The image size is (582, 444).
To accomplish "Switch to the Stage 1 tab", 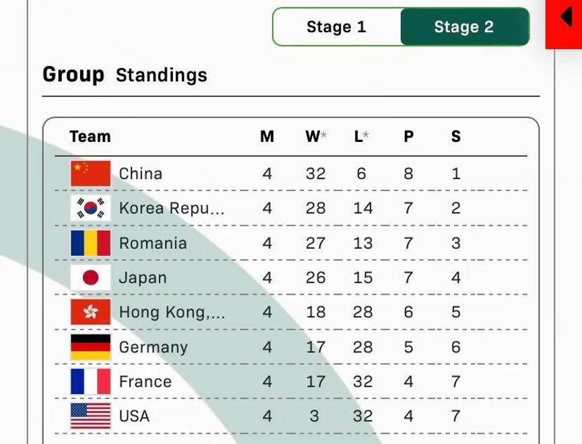I will tap(336, 27).
